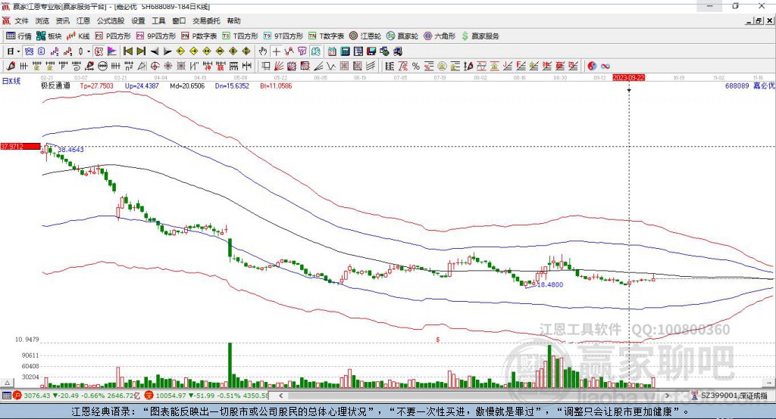Jump to last bar with green skip-forward icon
This screenshot has height=419, width=776.
pyautogui.click(x=141, y=51)
